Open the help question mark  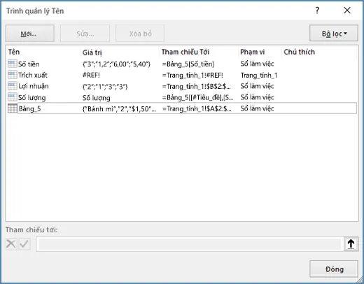pos(317,10)
